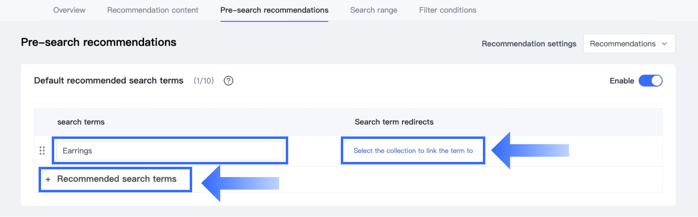Select the Pre-search recommendations tab
The height and width of the screenshot is (217, 698).
[274, 10]
